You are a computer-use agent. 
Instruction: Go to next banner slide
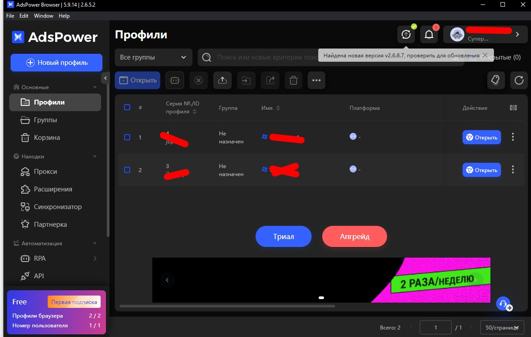click(x=476, y=280)
